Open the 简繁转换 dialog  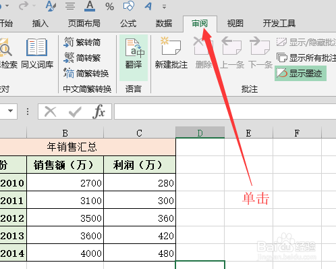point(86,73)
